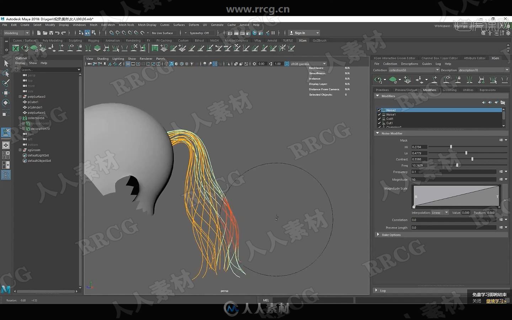Click the Frequency input field
512x320 pixels.
tap(454, 172)
